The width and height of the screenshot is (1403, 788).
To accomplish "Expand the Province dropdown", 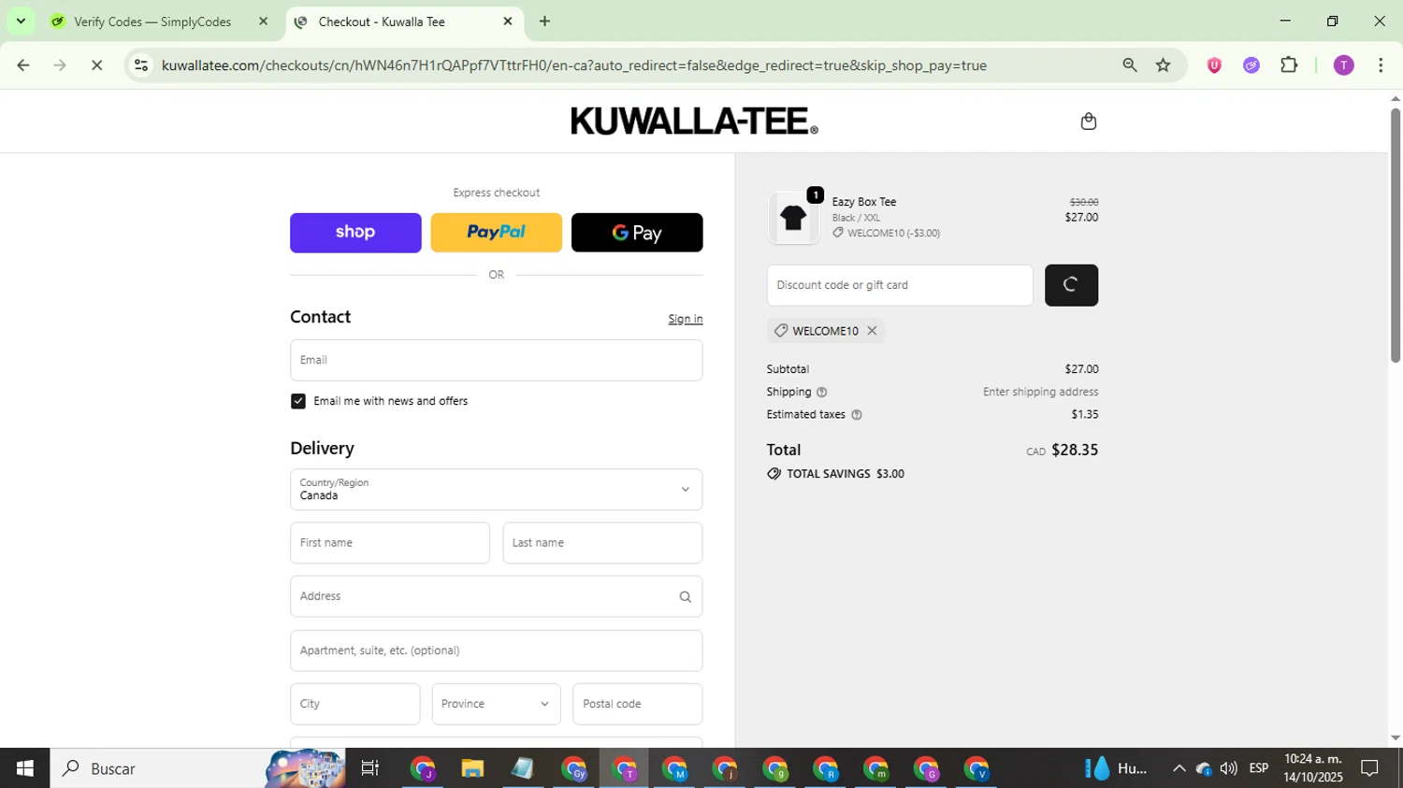I will [x=496, y=704].
